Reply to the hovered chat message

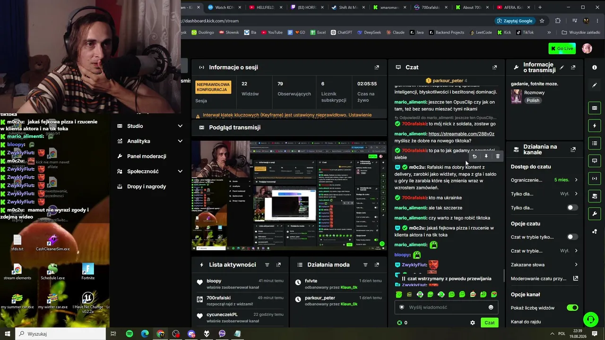click(x=475, y=156)
